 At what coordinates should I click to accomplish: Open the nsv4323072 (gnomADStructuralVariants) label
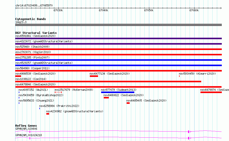tap(44, 41)
